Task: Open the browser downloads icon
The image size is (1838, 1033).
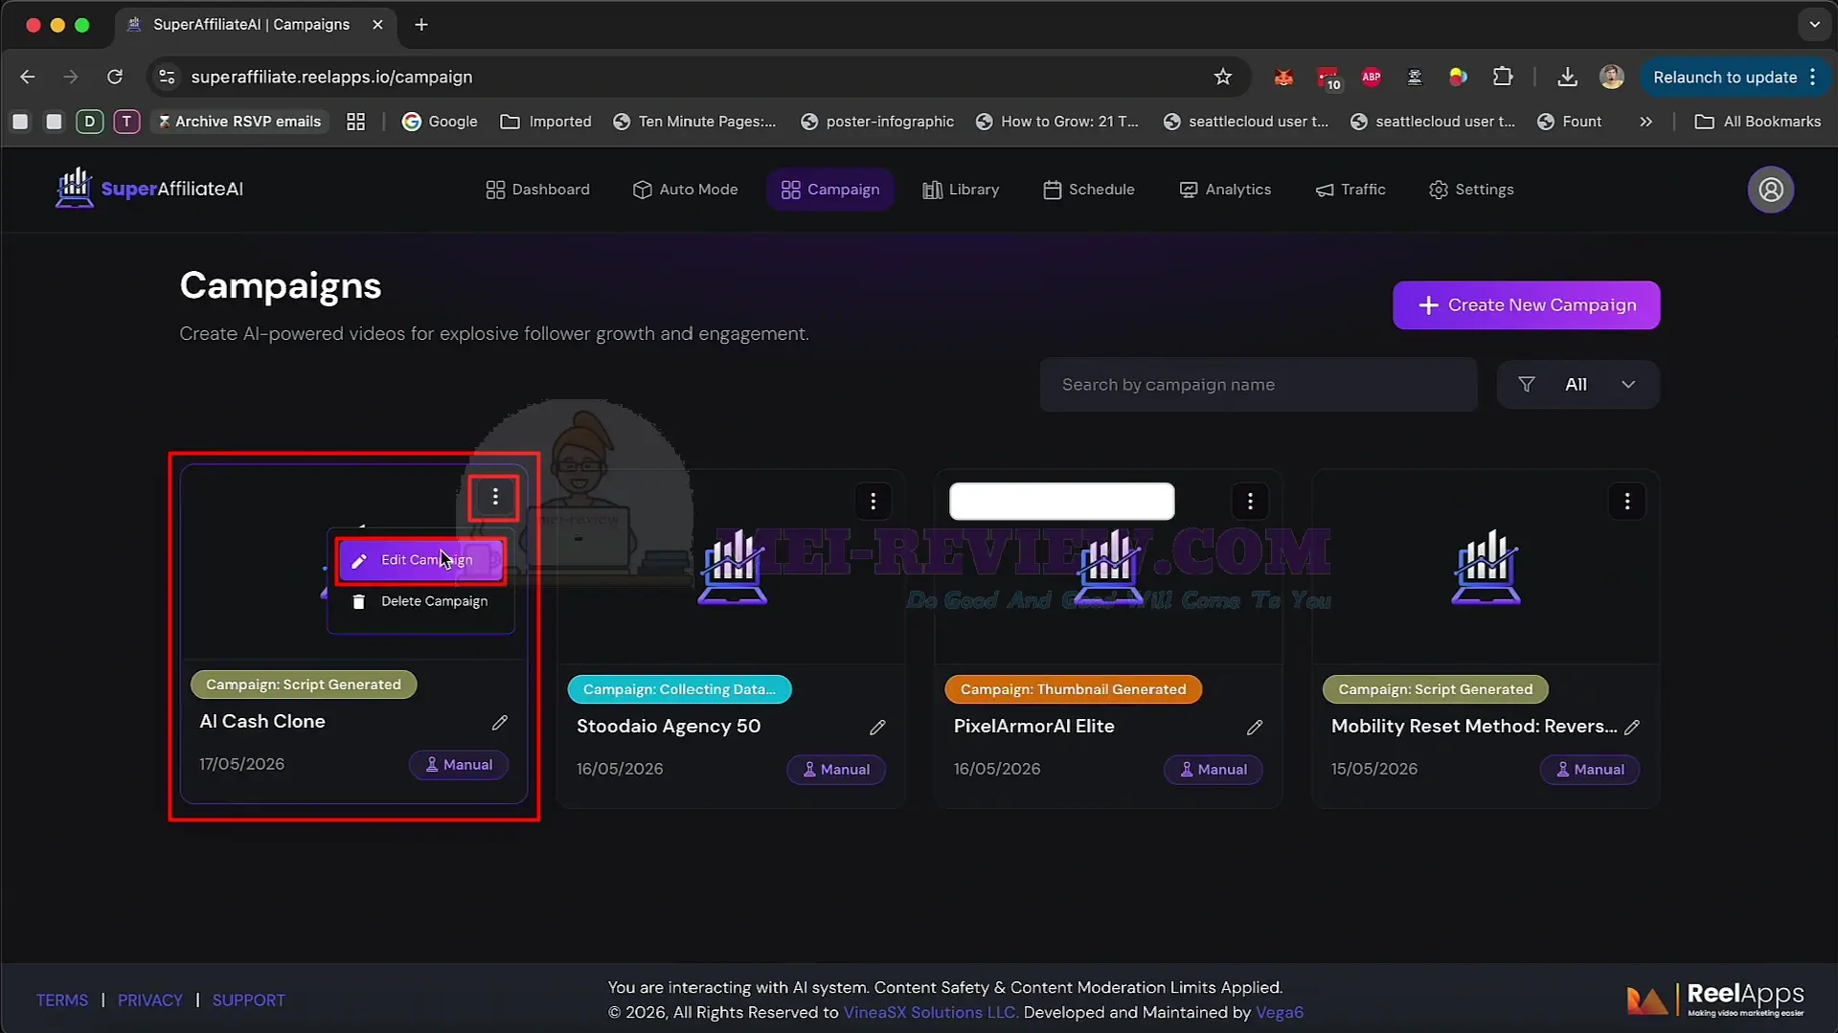Action: tap(1567, 77)
